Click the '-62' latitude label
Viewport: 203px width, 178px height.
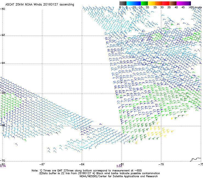[2, 35]
